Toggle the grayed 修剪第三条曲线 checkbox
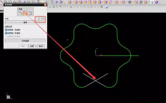Screen dimensions: 166x103 (6, 37)
